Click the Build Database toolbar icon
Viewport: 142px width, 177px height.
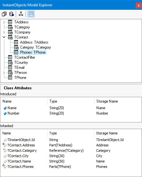point(11,14)
